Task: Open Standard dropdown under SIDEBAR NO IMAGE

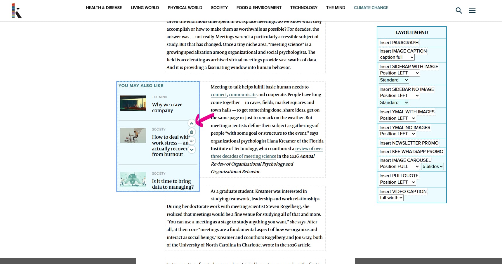Action: [x=394, y=103]
